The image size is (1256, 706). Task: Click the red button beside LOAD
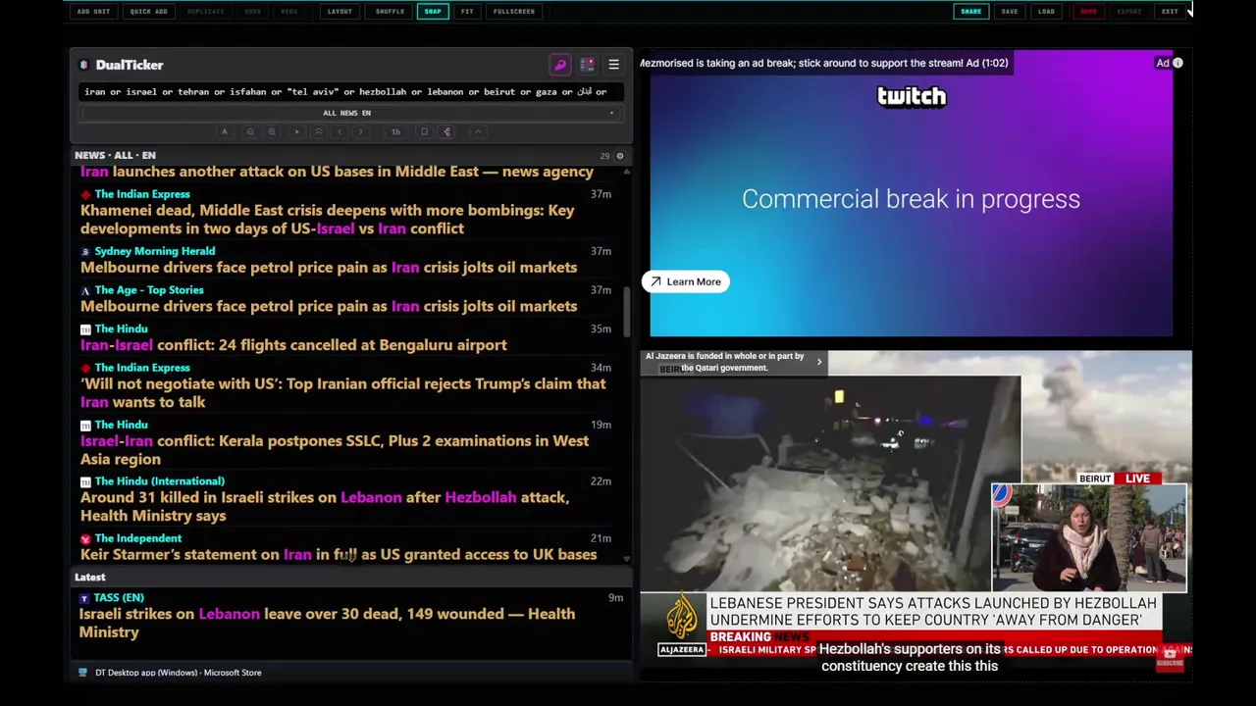pos(1088,12)
